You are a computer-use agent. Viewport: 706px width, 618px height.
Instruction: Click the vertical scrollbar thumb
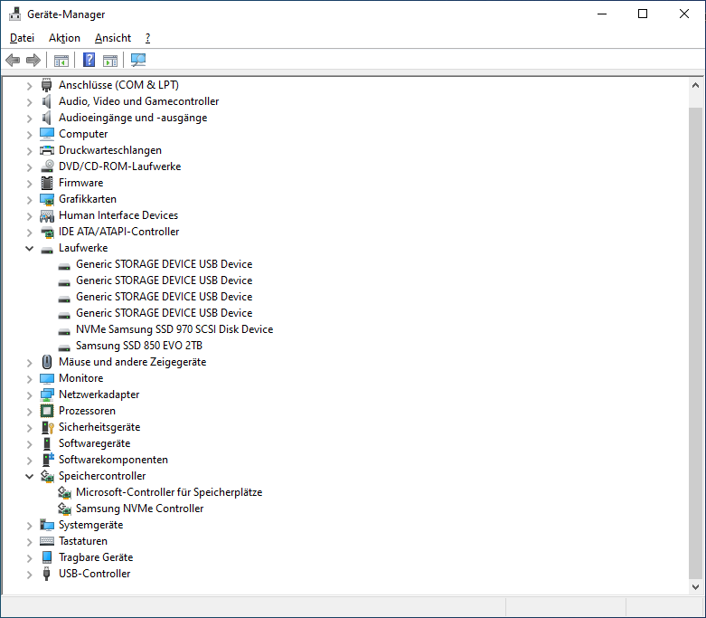695,343
